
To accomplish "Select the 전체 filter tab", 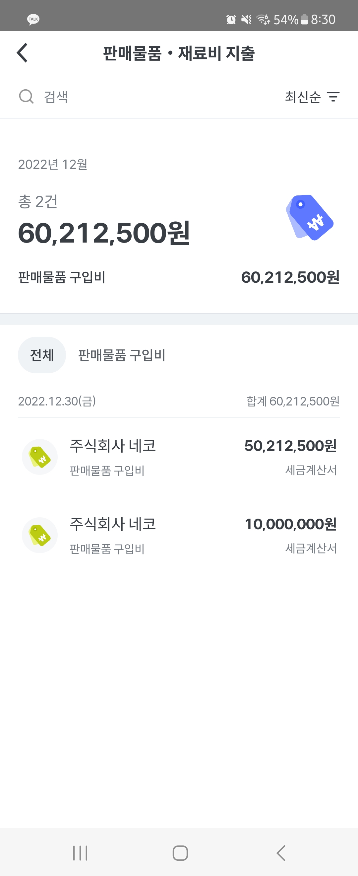I will pos(42,355).
